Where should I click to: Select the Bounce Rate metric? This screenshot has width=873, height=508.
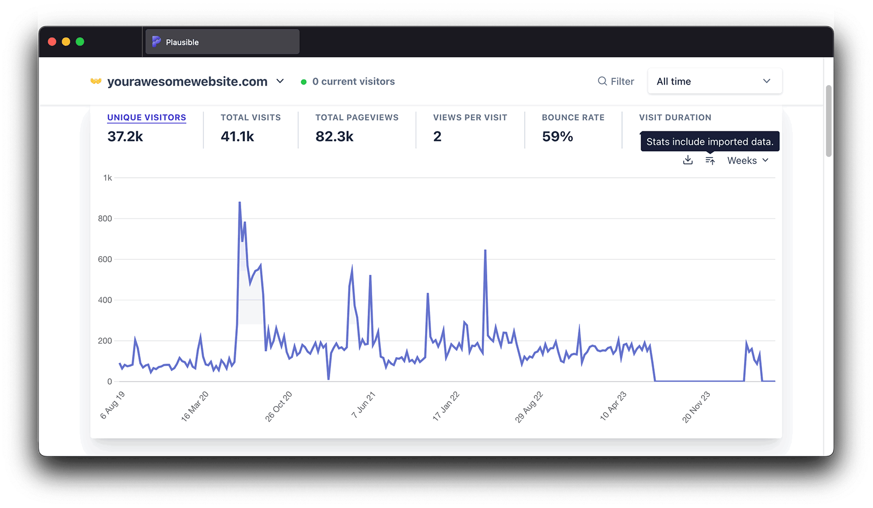coord(573,117)
